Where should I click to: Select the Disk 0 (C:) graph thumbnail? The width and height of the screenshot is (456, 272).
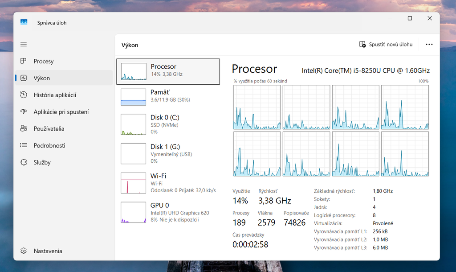[133, 124]
